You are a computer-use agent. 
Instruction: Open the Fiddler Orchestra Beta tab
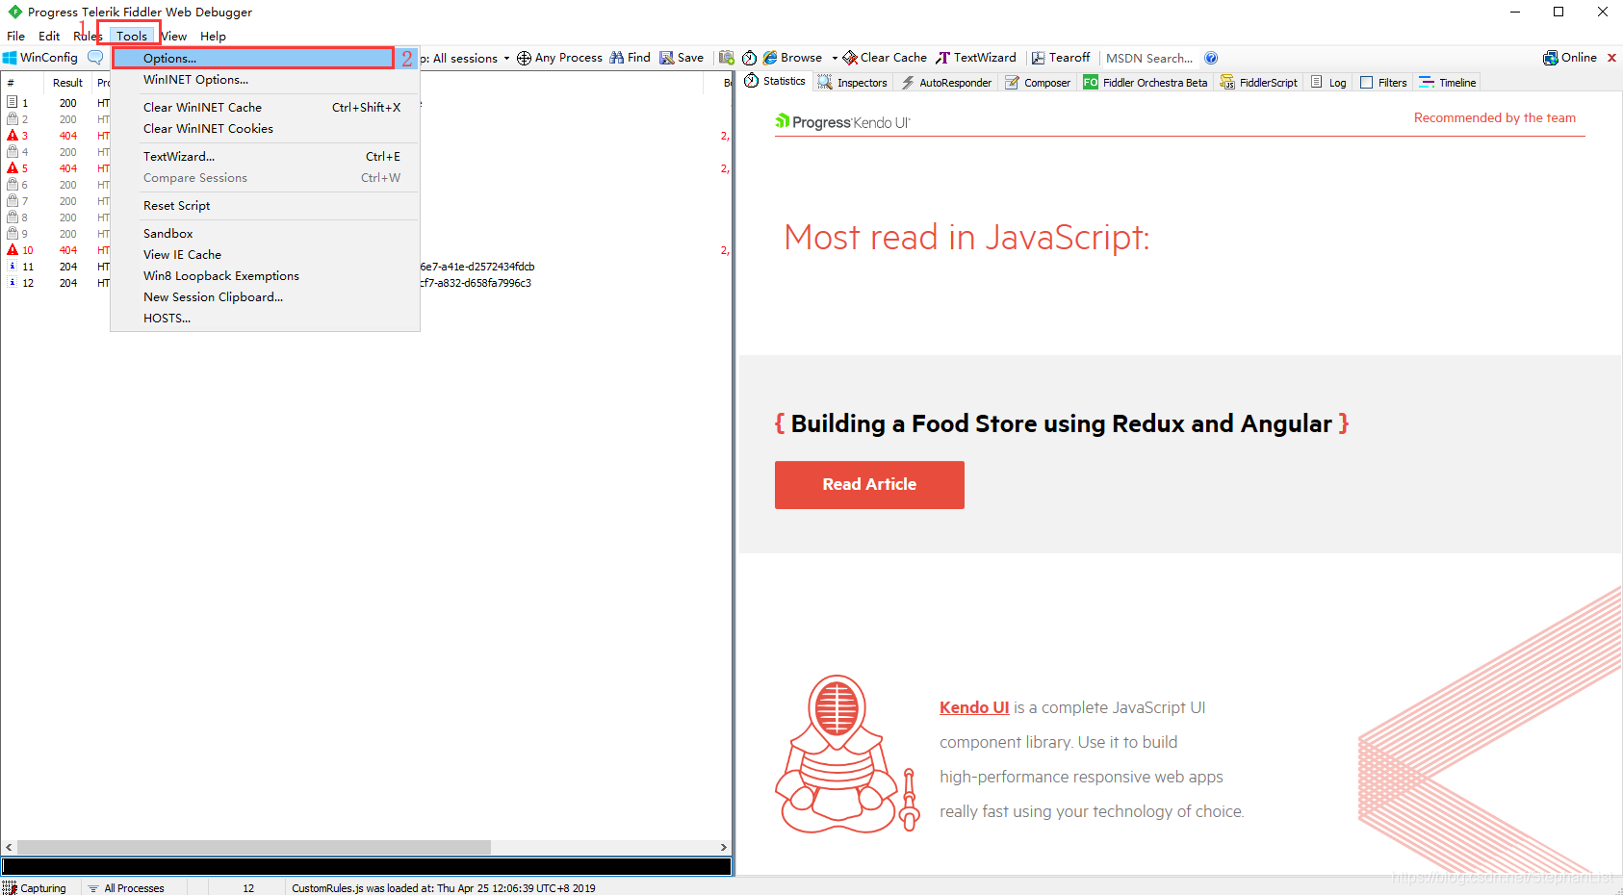pos(1146,83)
